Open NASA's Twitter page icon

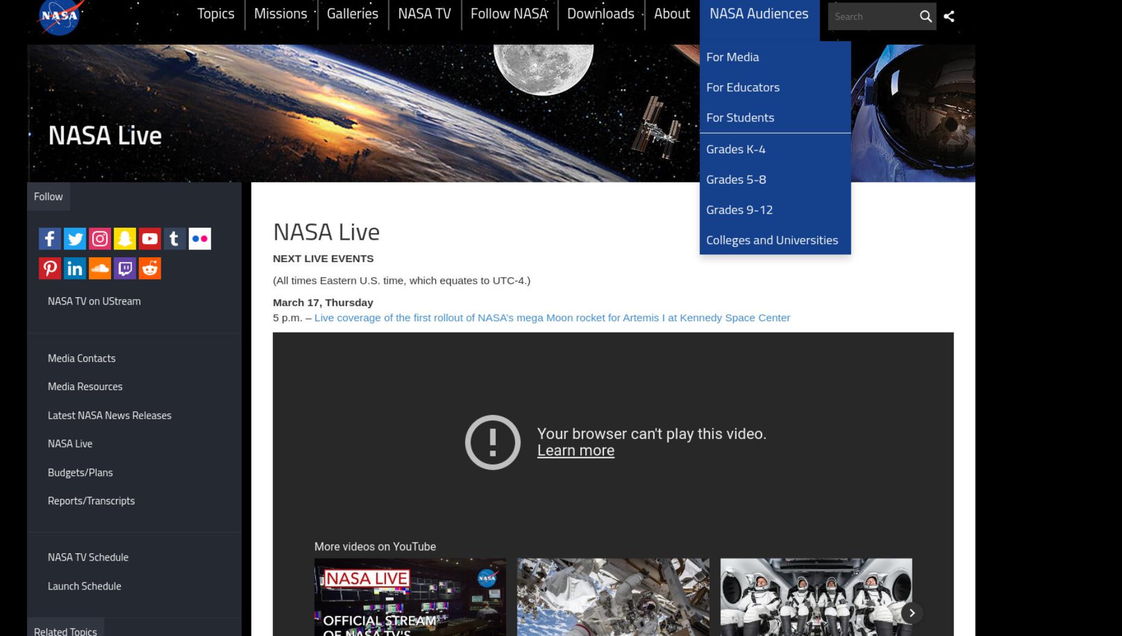[75, 239]
